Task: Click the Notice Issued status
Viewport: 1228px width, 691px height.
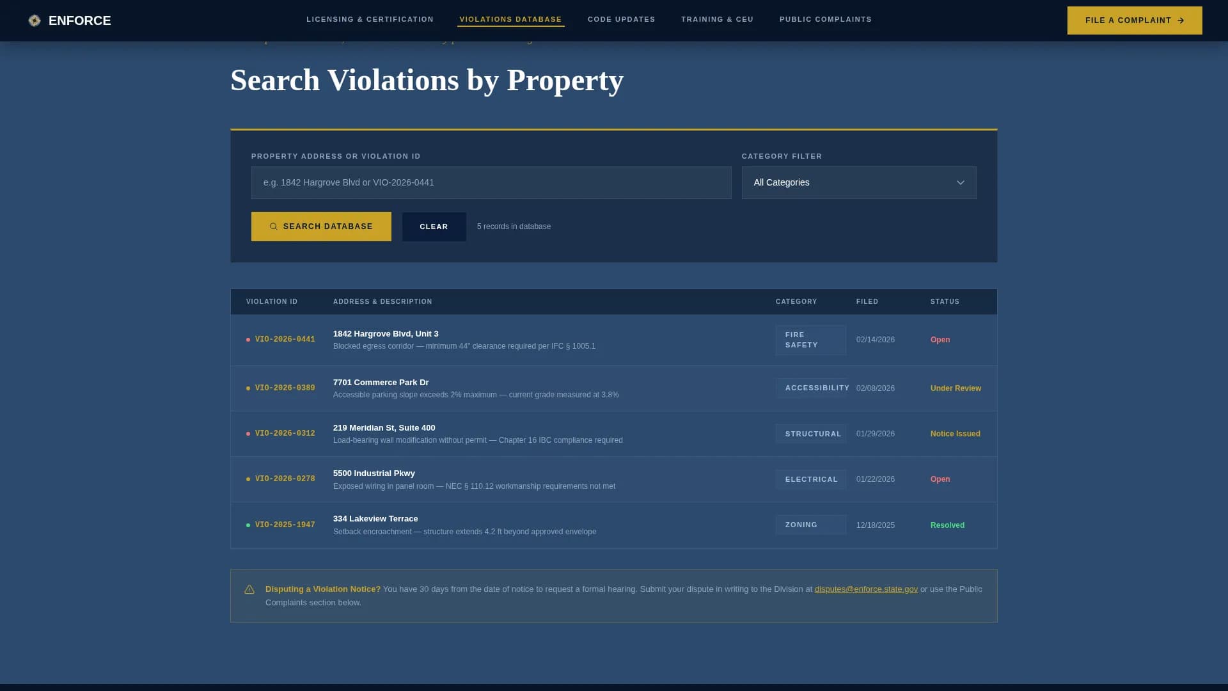Action: point(955,434)
